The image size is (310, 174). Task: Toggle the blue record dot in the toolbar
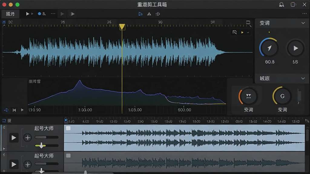[x=39, y=14]
